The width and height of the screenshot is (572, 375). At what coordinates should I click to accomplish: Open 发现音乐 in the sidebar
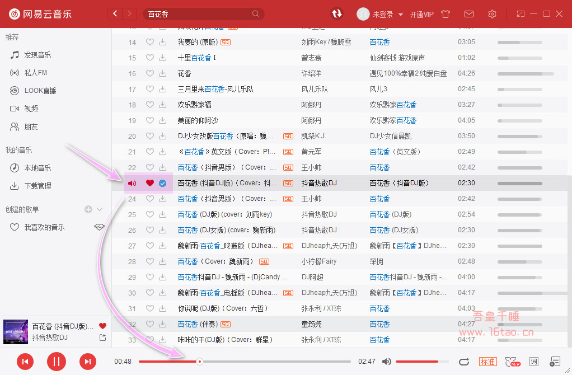click(x=37, y=55)
